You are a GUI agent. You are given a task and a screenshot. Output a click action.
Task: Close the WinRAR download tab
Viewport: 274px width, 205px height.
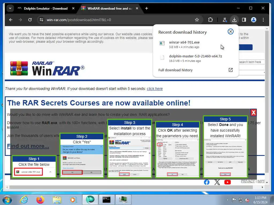point(137,8)
